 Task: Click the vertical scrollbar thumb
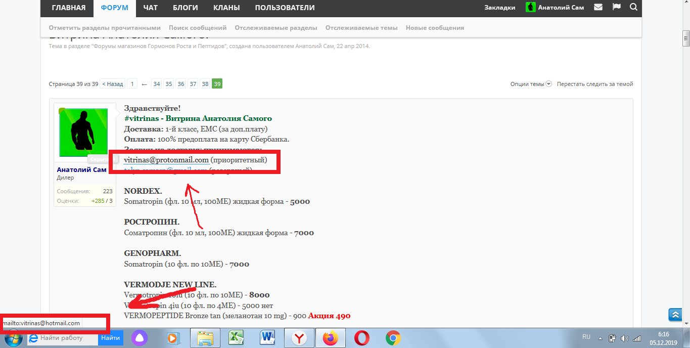tap(686, 38)
